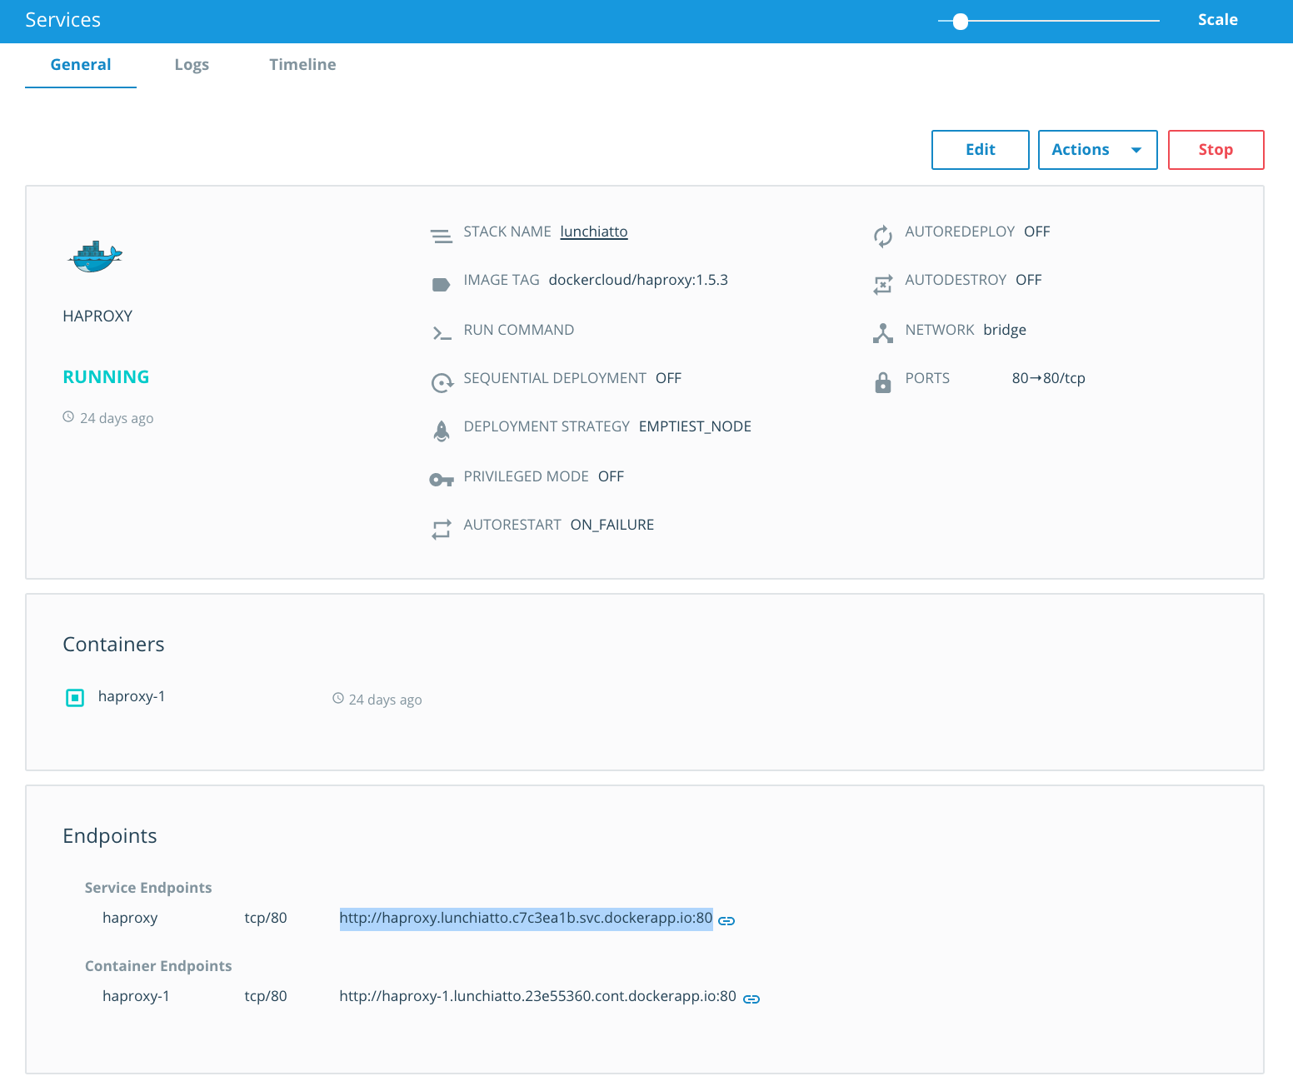
Task: Click the Services header title
Action: coord(63,20)
